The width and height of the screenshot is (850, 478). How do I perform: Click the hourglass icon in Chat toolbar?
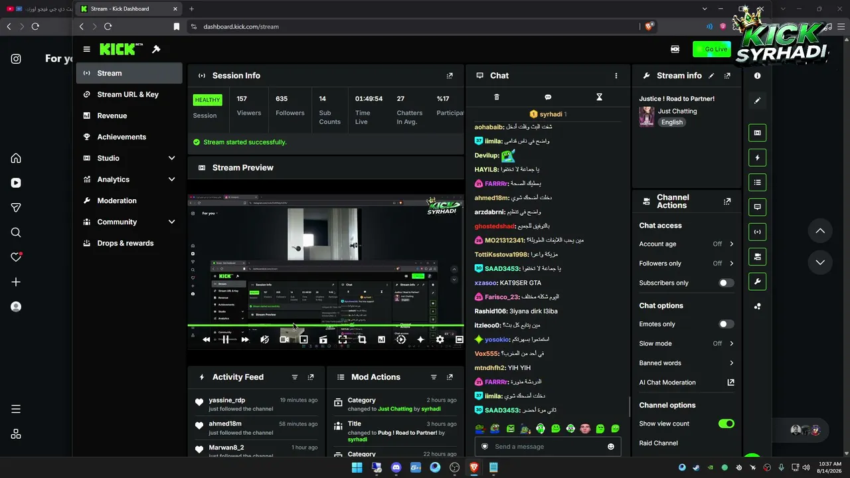click(599, 97)
